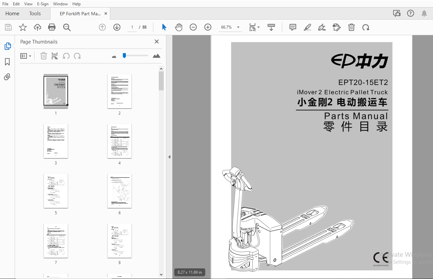Rotate thumbnails counterclockwise
This screenshot has width=433, height=279.
click(66, 56)
